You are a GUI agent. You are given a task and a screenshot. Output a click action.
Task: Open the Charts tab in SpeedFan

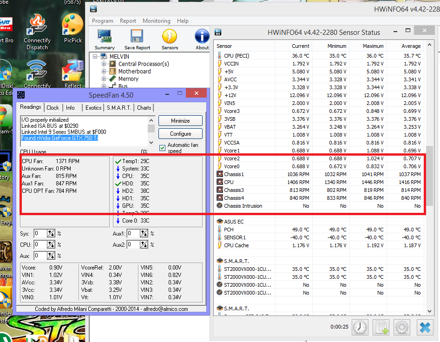coord(144,108)
